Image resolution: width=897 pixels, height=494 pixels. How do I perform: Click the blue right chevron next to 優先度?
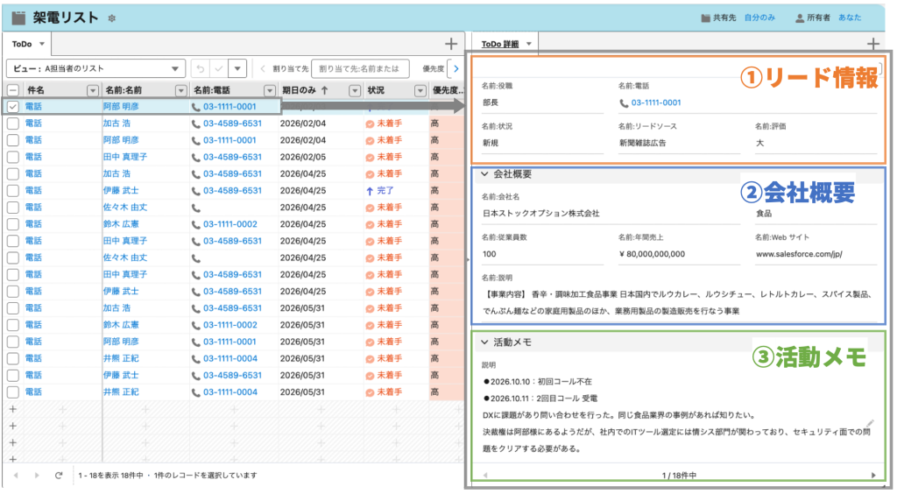pos(455,68)
